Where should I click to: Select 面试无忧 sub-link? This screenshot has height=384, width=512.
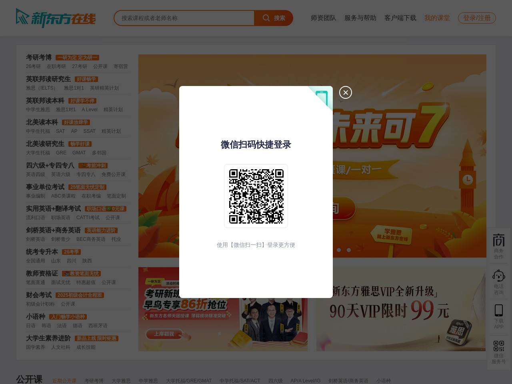coord(61,282)
